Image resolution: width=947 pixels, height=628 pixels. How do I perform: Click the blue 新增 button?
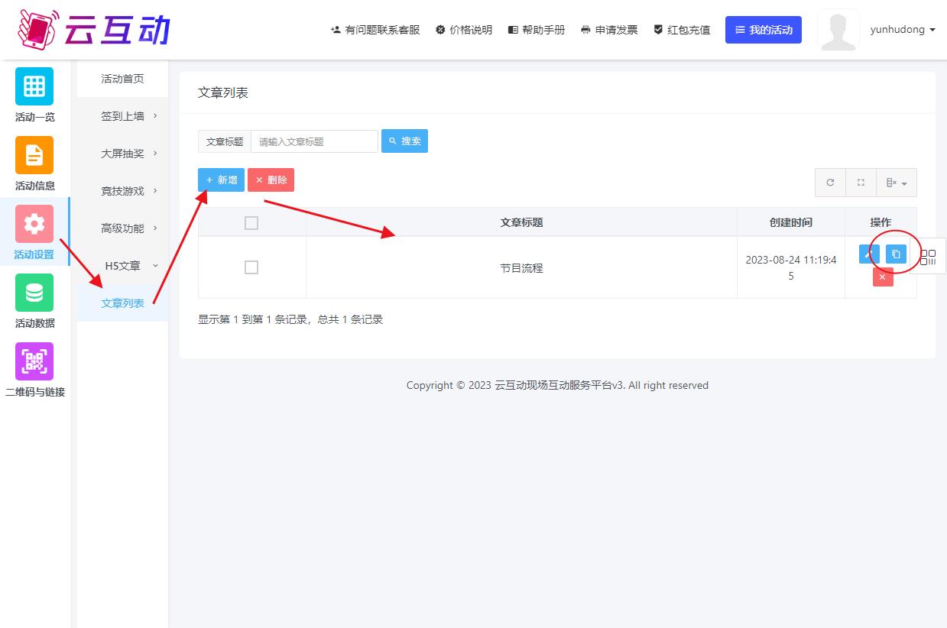221,180
